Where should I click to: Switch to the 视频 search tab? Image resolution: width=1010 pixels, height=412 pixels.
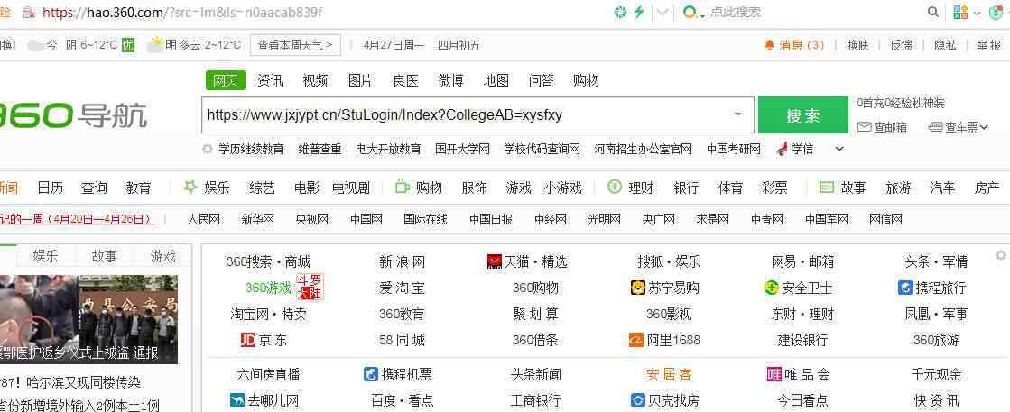click(315, 80)
